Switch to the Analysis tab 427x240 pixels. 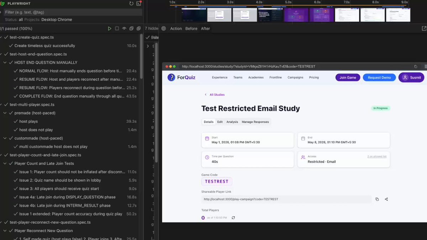[232, 122]
